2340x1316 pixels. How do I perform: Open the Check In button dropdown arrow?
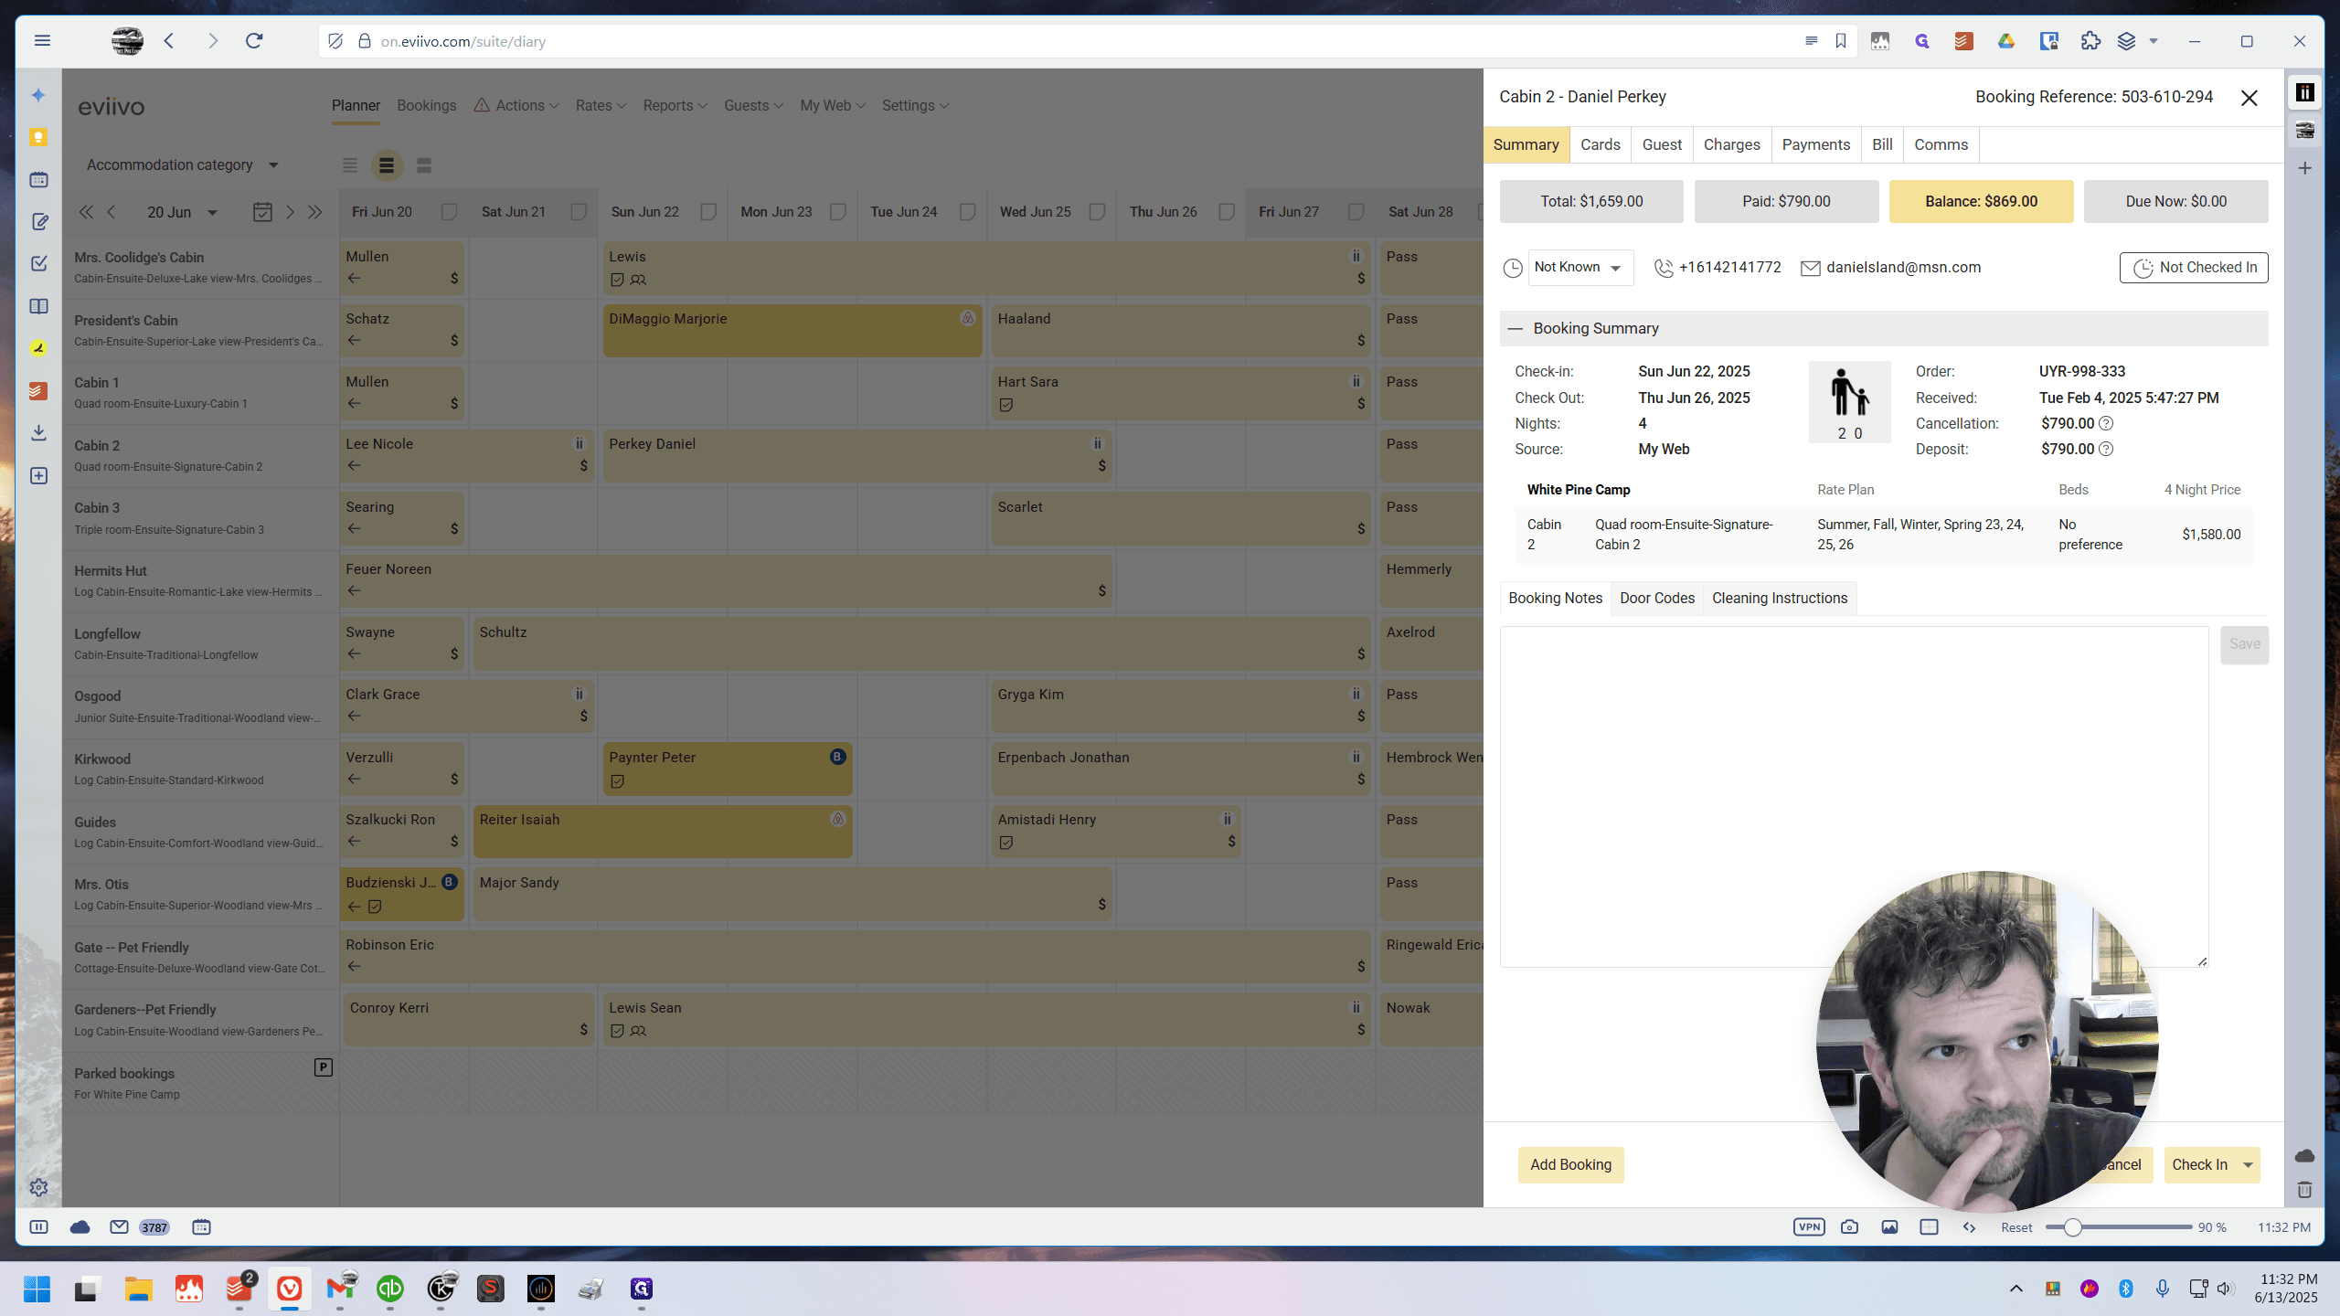pos(2248,1164)
